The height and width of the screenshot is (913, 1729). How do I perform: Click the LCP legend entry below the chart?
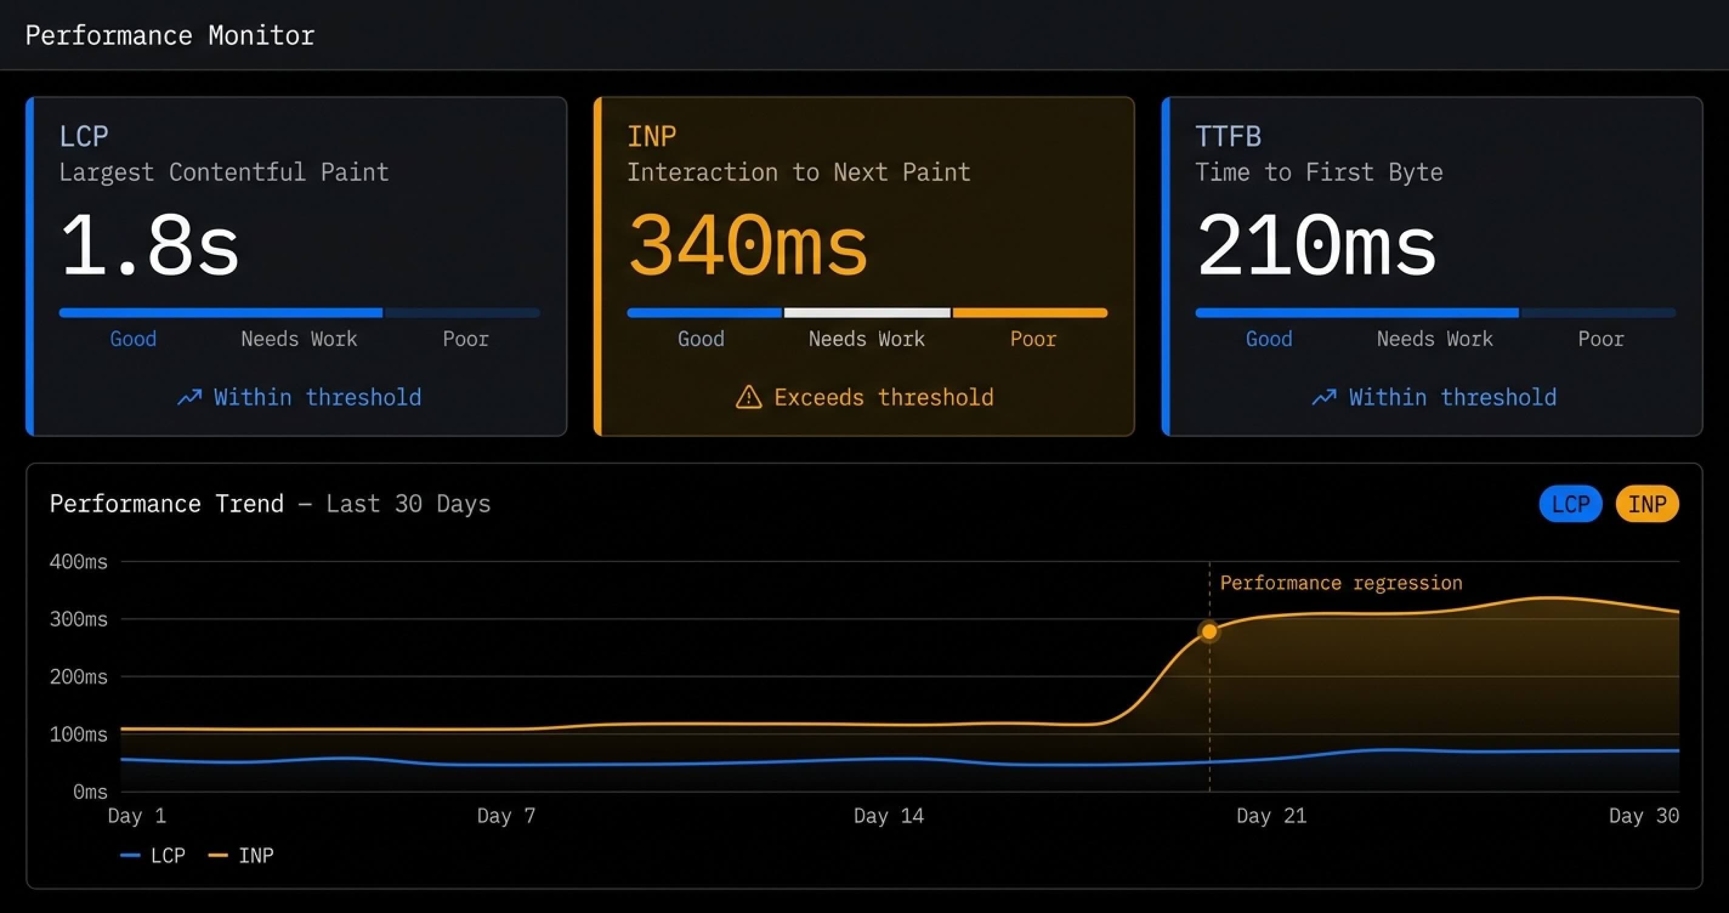click(152, 855)
